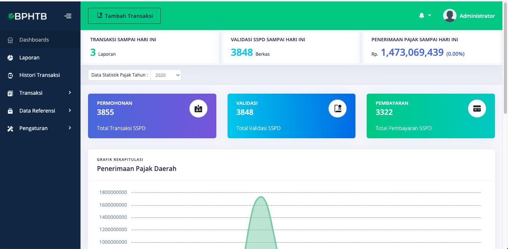
Task: Click the Pengaturan tools icon
Action: (10, 129)
